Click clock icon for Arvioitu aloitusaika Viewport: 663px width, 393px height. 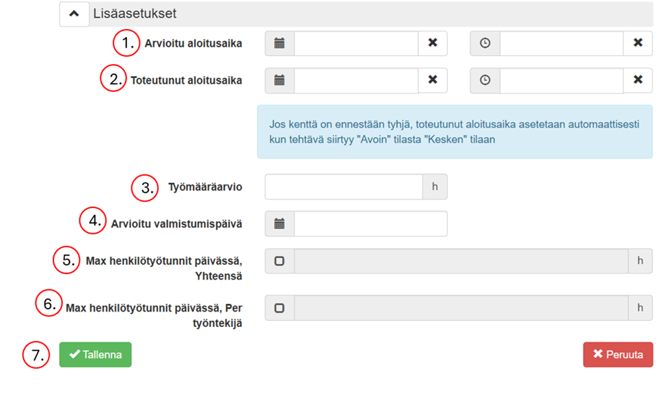coord(485,43)
